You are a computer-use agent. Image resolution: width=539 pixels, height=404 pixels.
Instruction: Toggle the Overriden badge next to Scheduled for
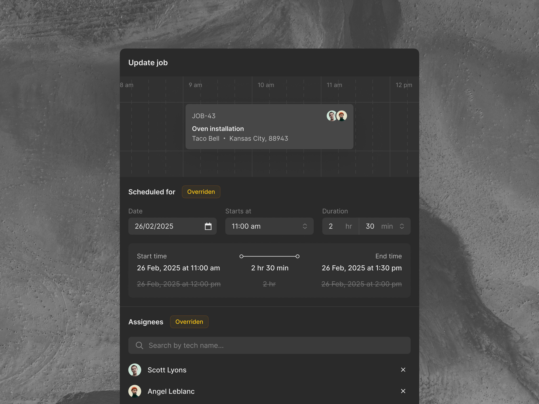tap(201, 192)
